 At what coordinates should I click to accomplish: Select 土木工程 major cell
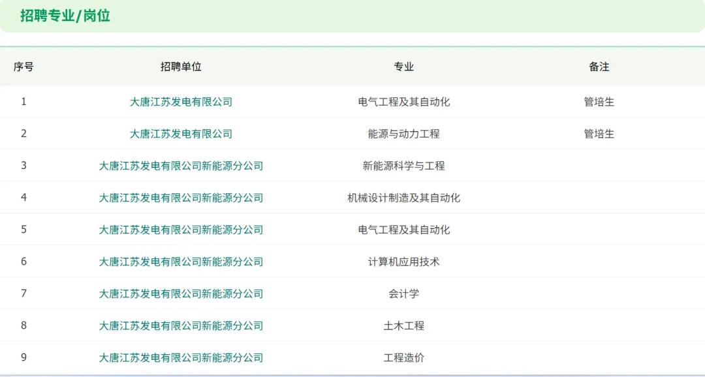[x=404, y=325]
